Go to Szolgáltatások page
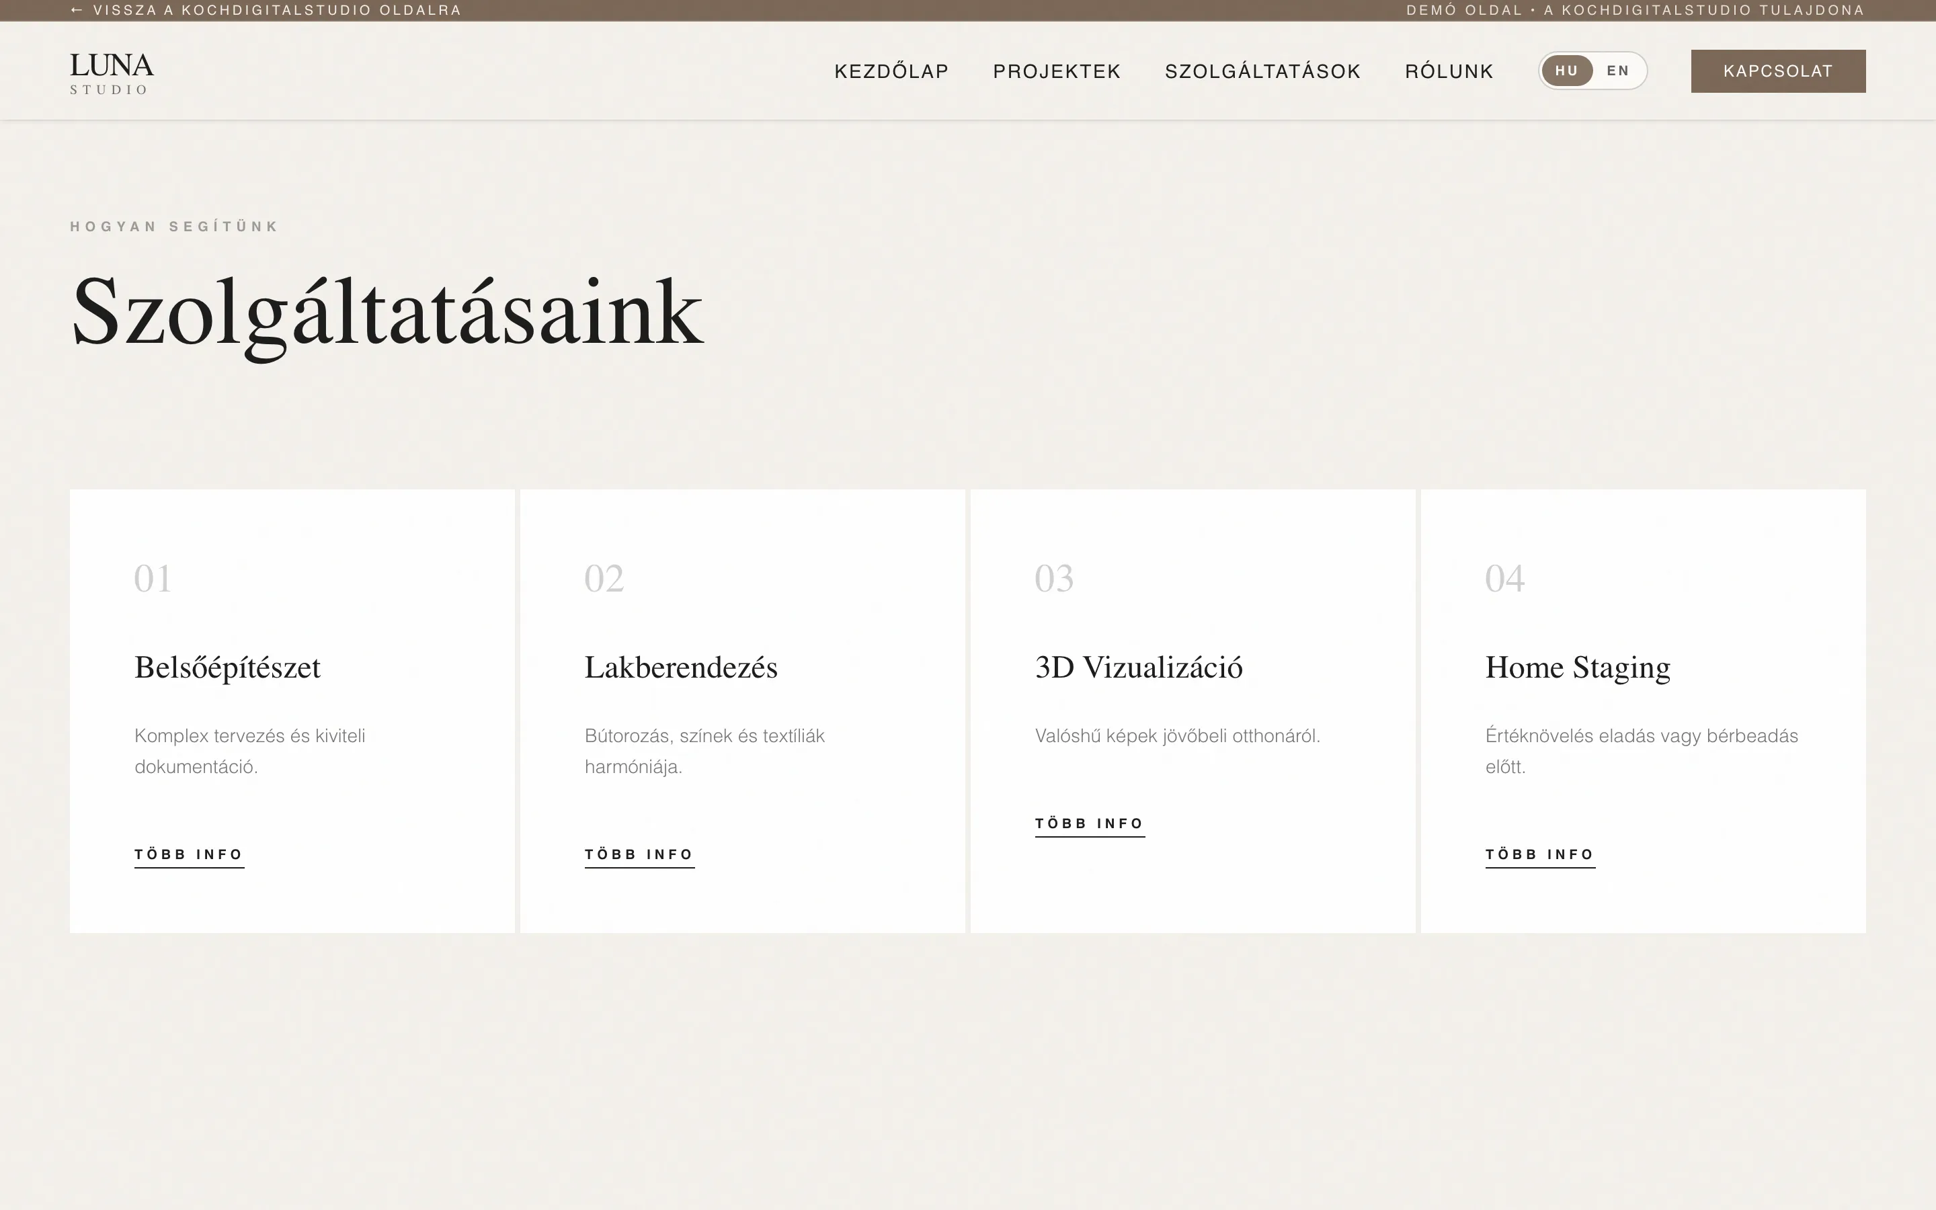Screen dimensions: 1936x1210 coord(1262,71)
